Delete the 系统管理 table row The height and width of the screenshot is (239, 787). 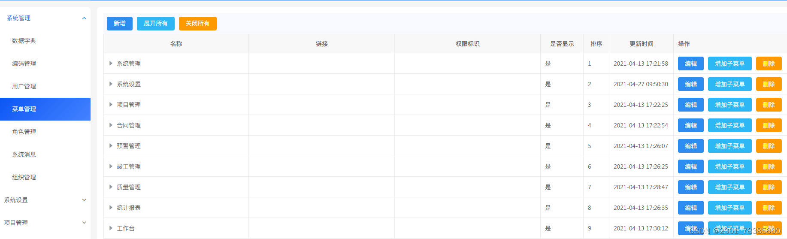click(x=769, y=64)
